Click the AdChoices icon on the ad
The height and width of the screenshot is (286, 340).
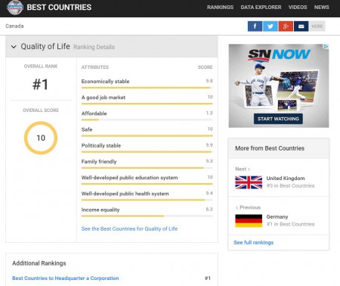[326, 47]
